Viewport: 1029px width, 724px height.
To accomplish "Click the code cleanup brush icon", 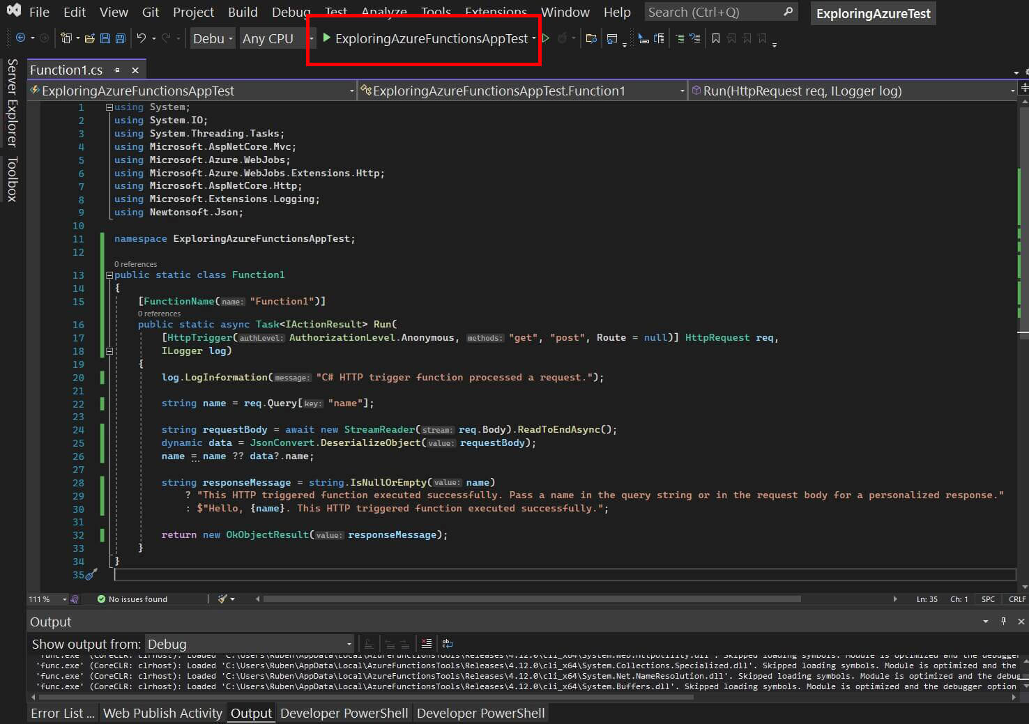I will coord(222,599).
